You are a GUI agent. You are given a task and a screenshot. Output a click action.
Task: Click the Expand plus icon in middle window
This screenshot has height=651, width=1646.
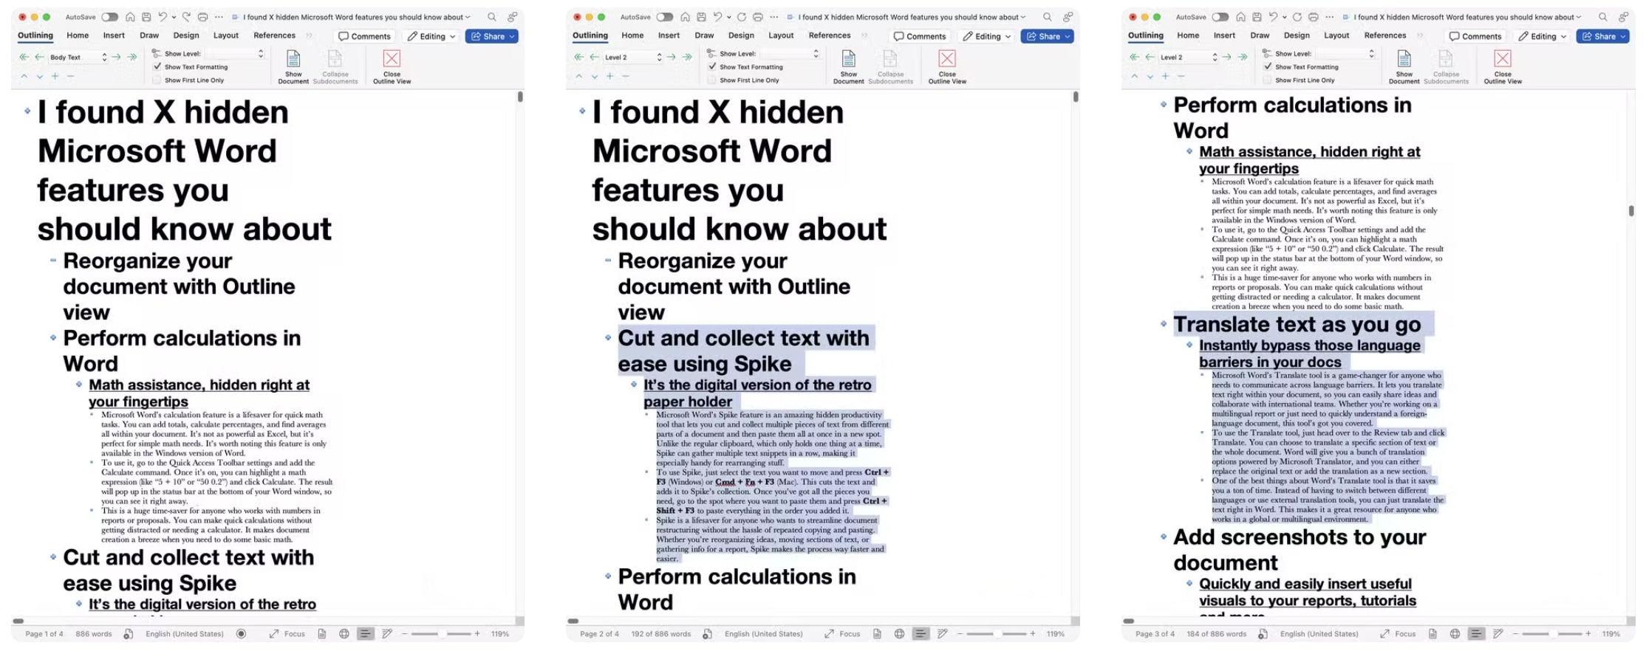[609, 76]
